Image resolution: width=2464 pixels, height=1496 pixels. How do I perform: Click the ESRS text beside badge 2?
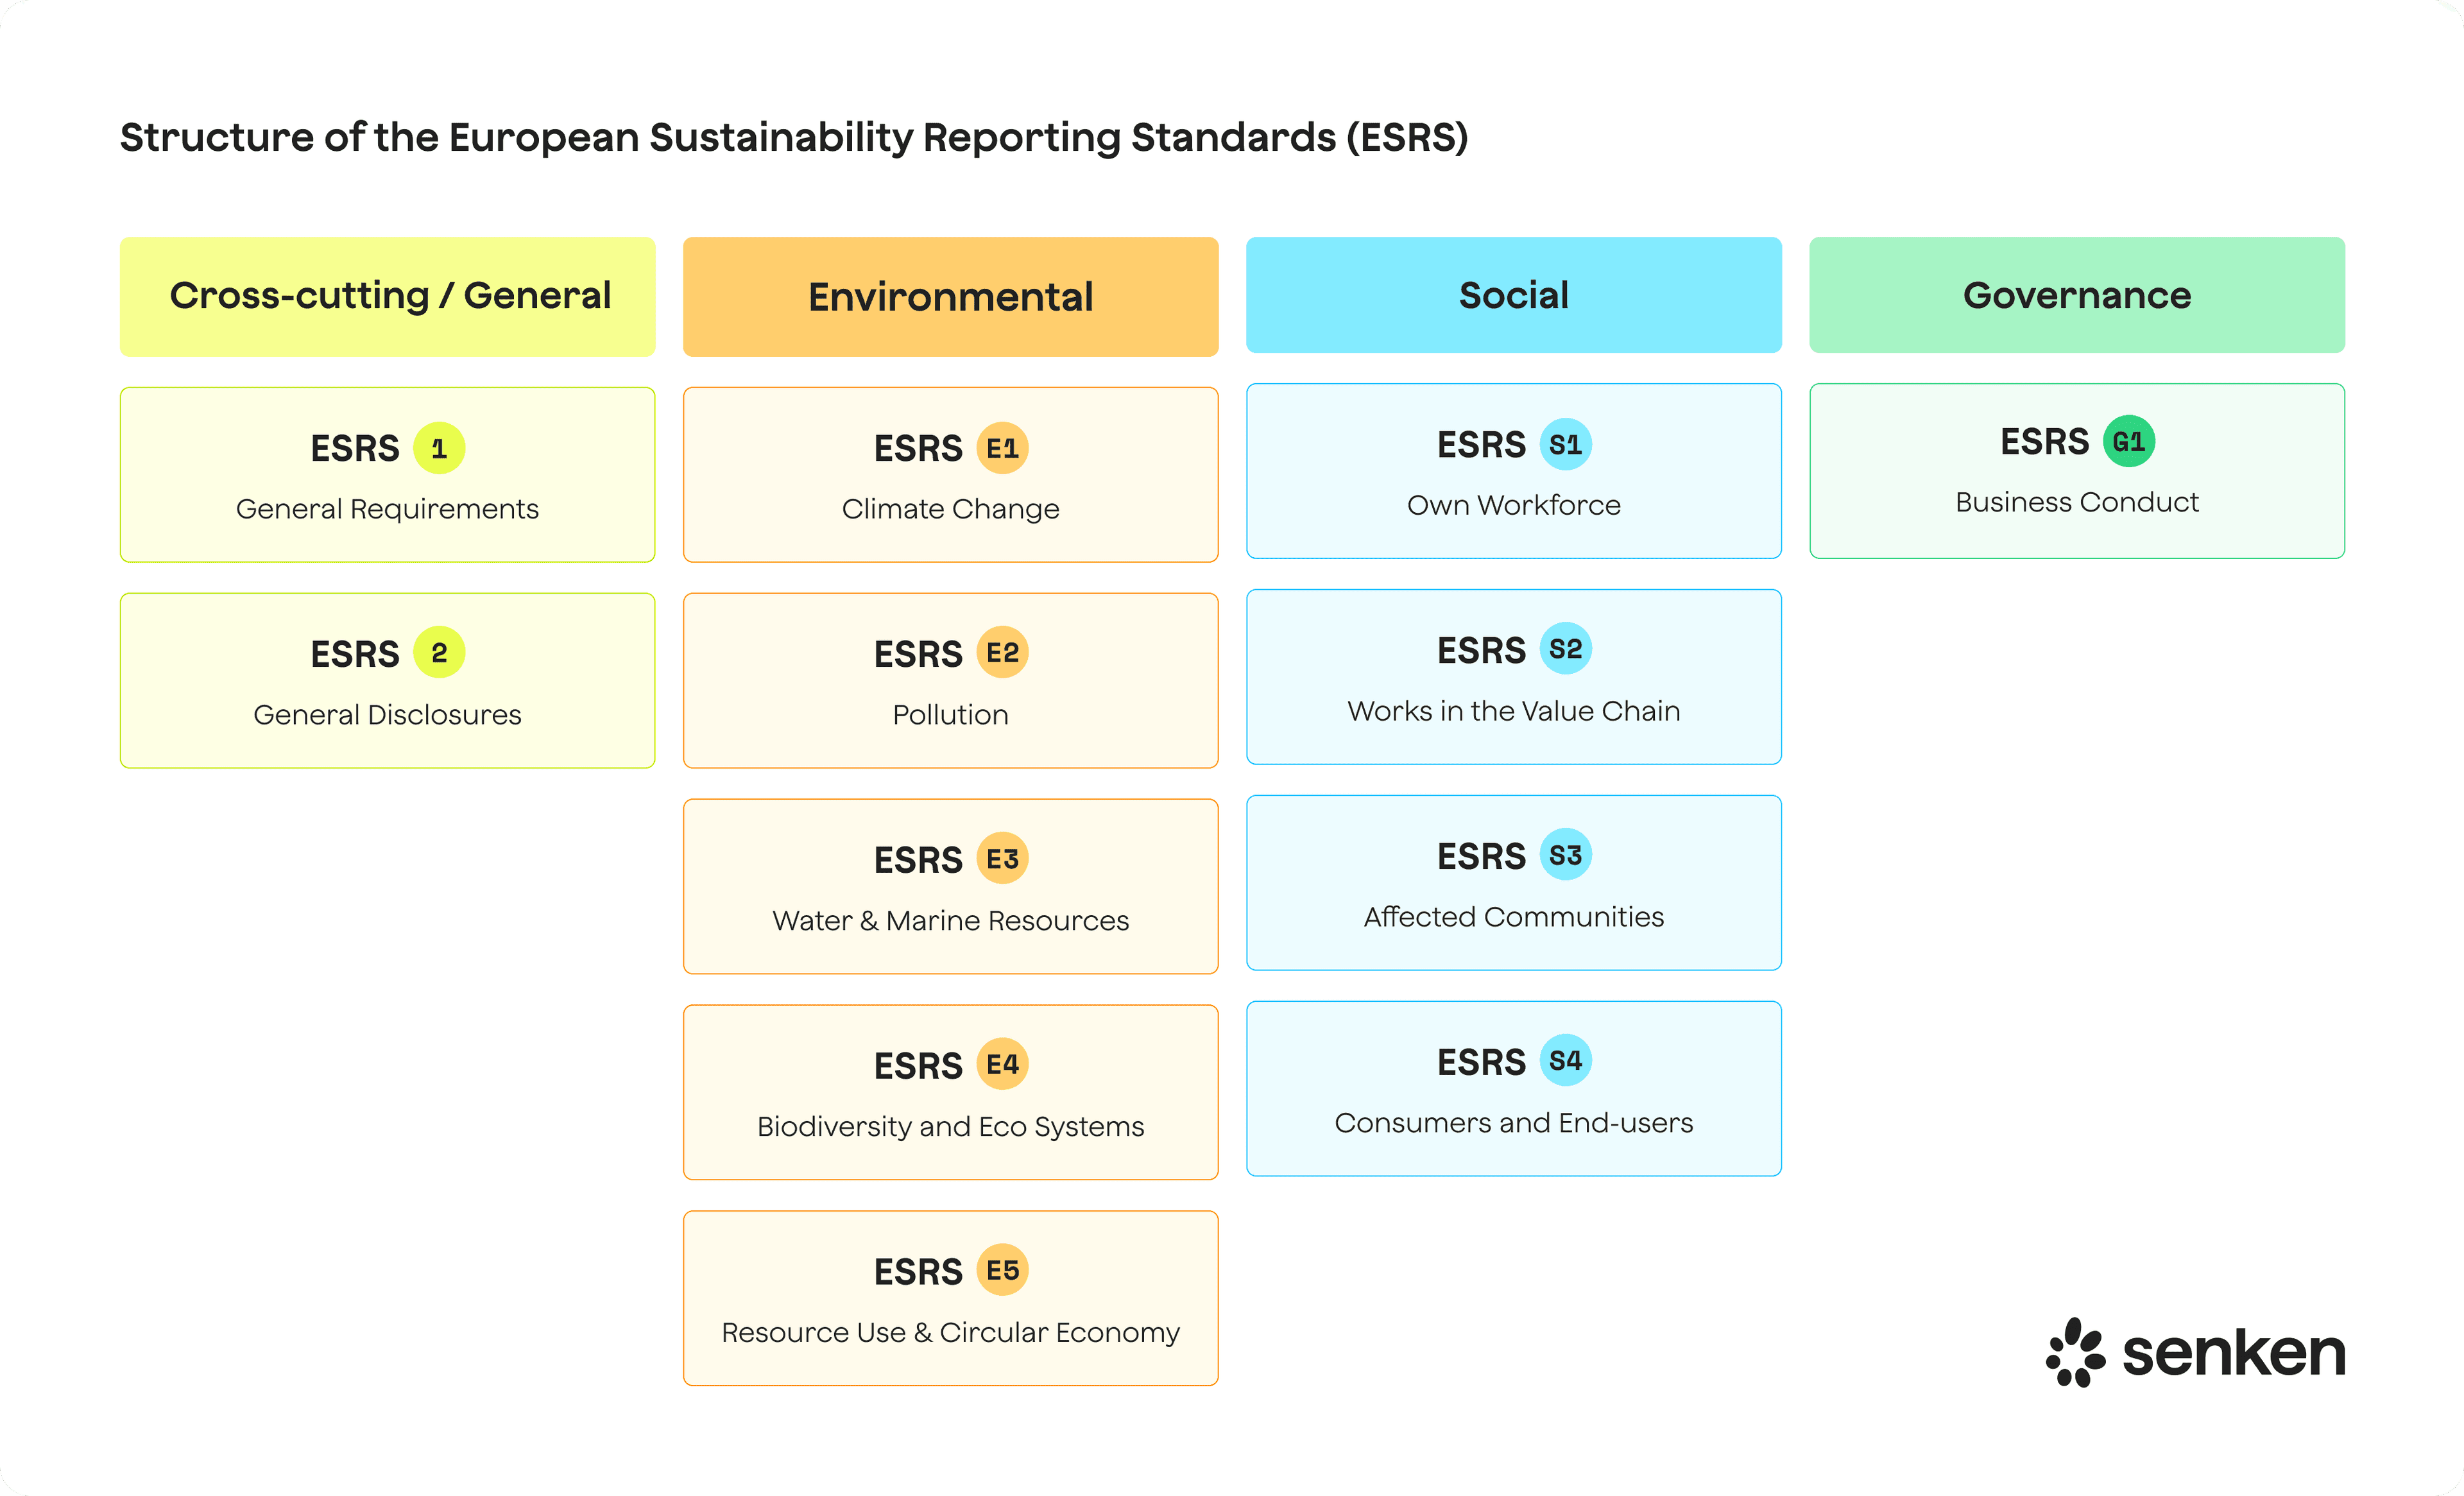tap(355, 655)
